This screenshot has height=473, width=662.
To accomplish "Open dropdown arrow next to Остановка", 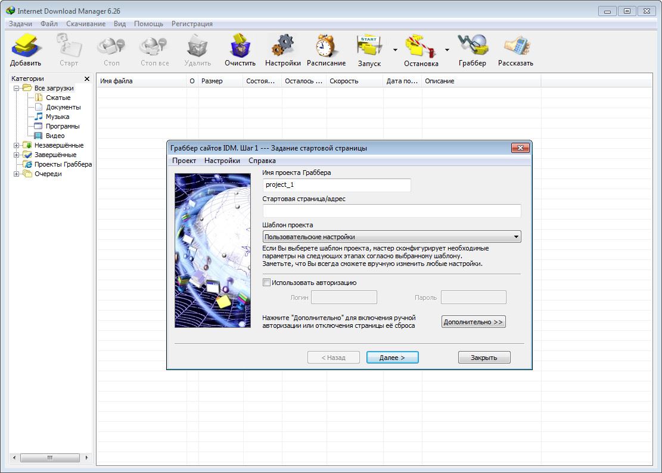I will [x=447, y=50].
